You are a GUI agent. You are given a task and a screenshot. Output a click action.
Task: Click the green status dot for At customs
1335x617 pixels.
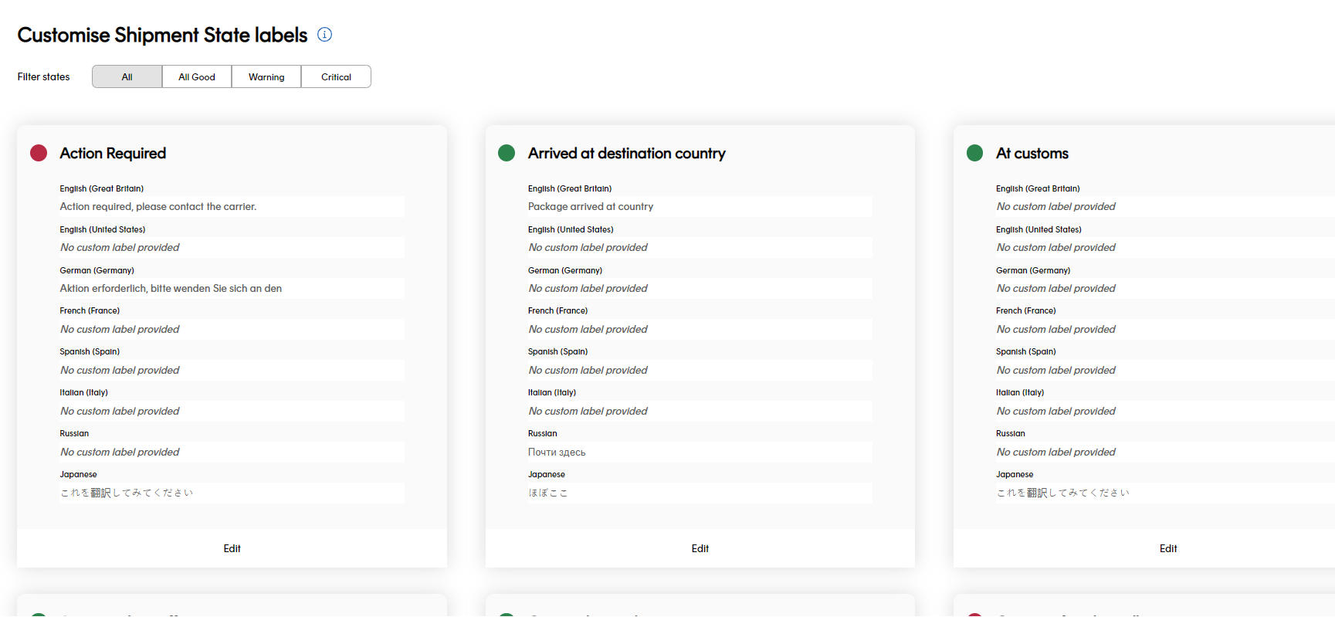[974, 153]
